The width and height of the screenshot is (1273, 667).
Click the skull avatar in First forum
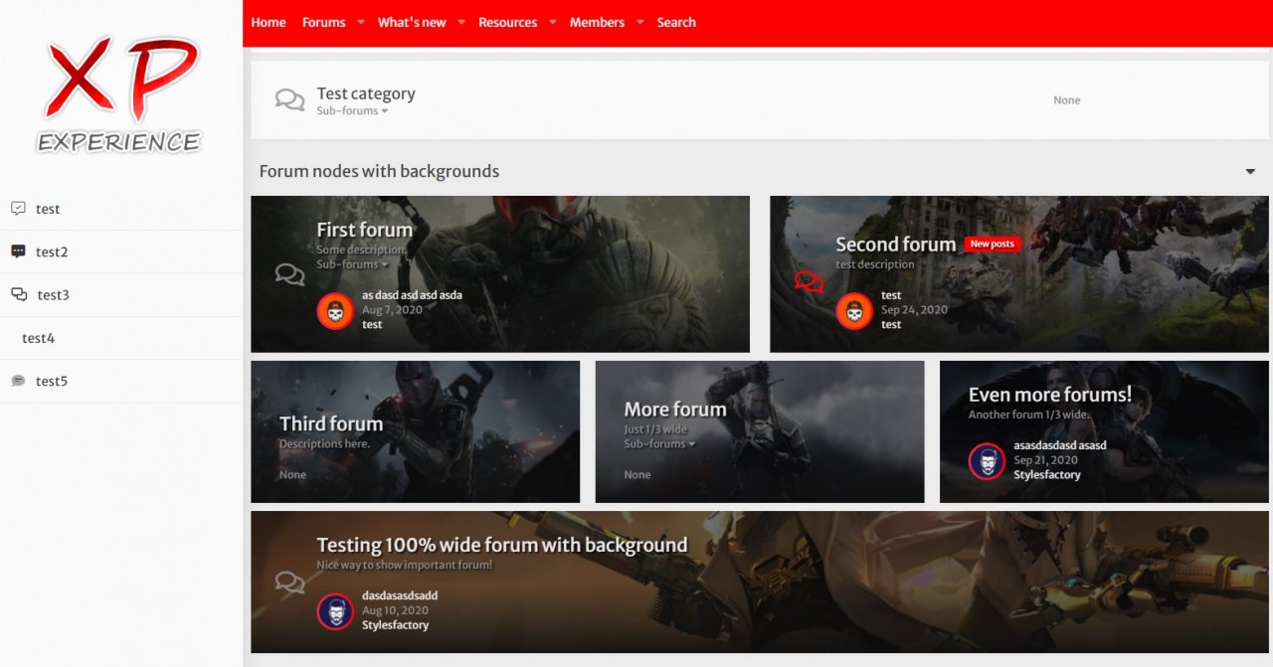pos(335,311)
